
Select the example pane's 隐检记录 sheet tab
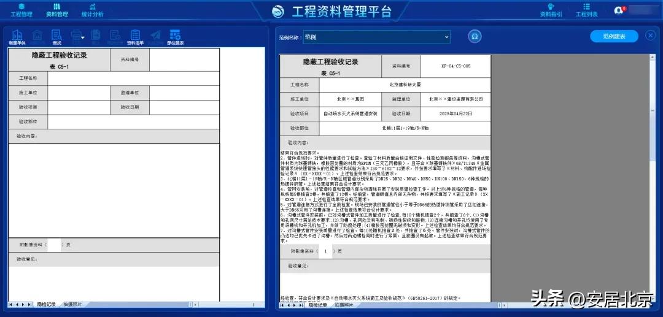pyautogui.click(x=317, y=305)
